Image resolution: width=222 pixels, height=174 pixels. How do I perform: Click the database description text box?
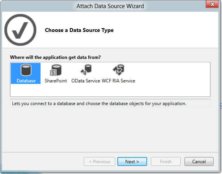110,104
